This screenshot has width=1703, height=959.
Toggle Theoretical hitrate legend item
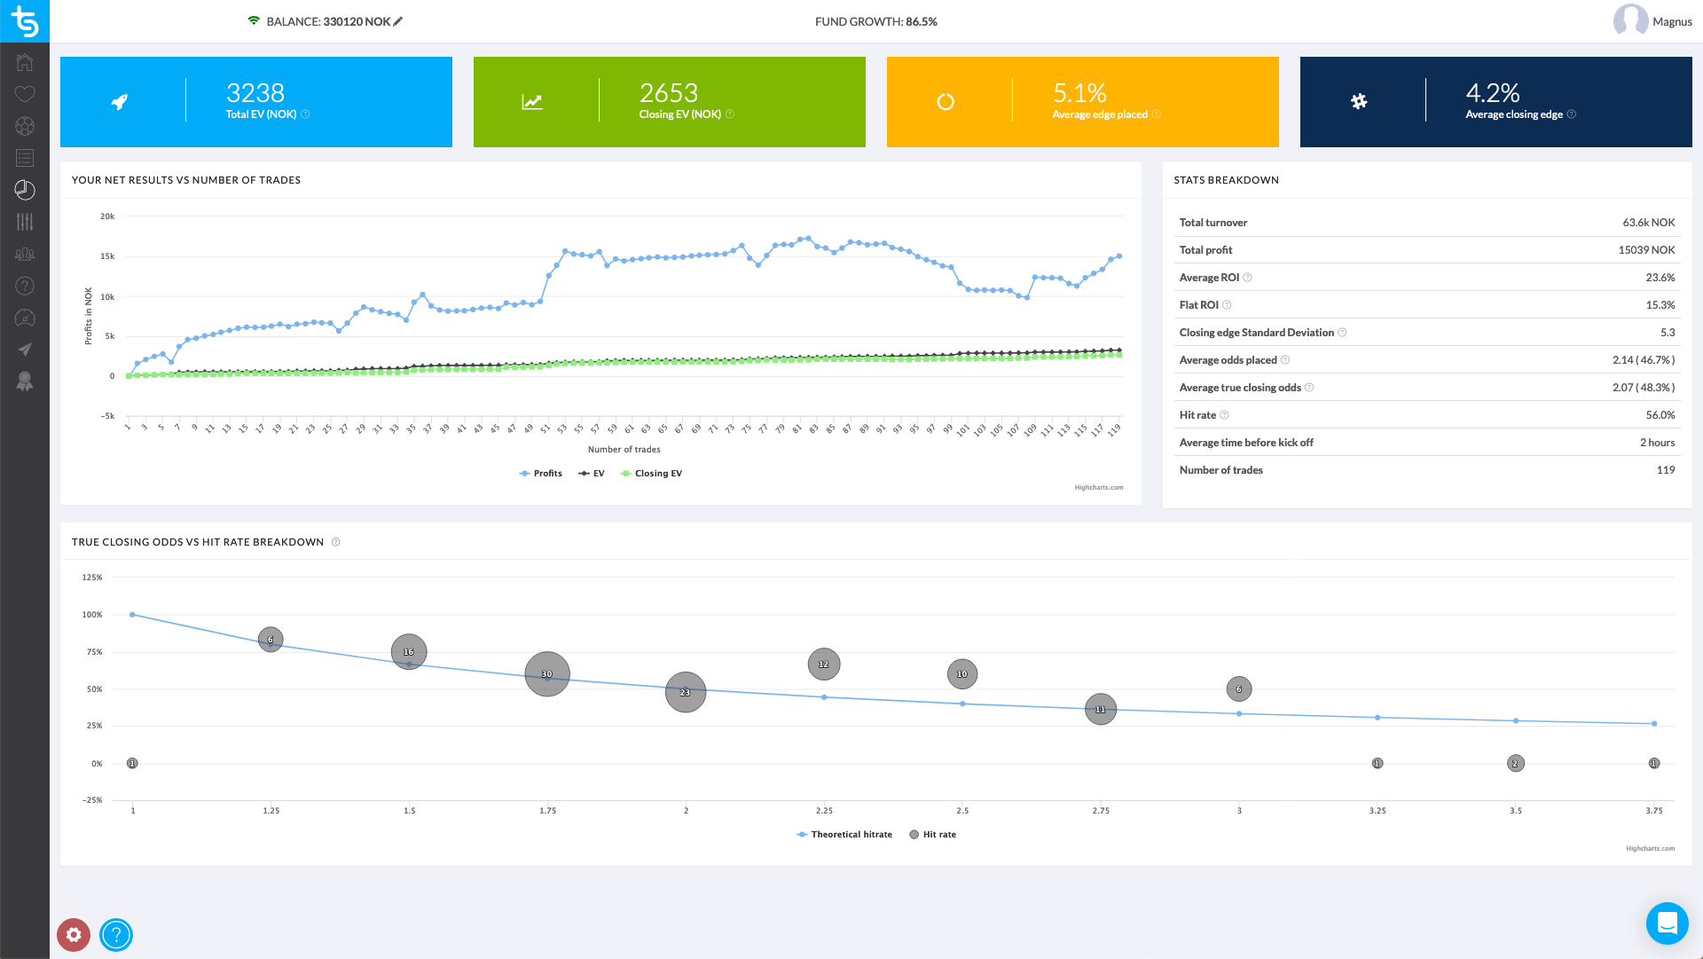point(844,835)
